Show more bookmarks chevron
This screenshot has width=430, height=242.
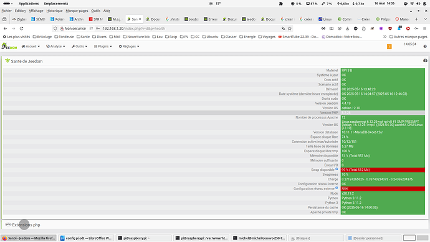(385, 37)
